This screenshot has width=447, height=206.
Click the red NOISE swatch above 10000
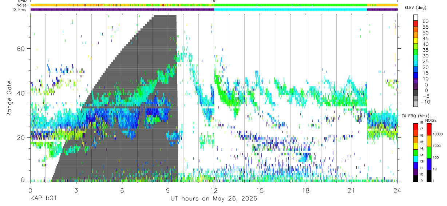[x=429, y=129]
